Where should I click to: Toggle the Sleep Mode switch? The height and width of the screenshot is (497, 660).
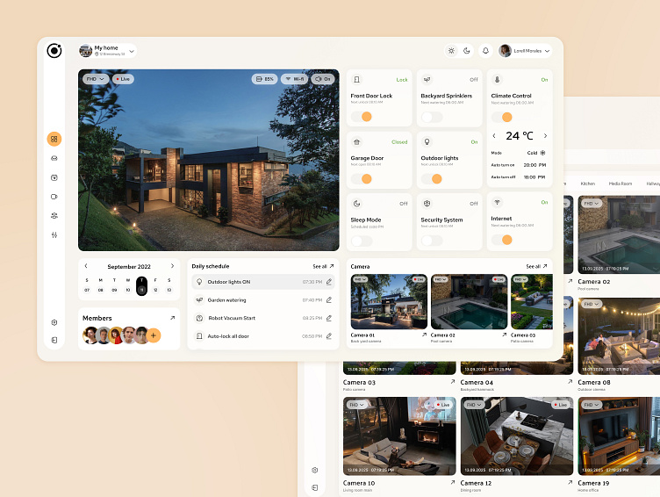362,241
